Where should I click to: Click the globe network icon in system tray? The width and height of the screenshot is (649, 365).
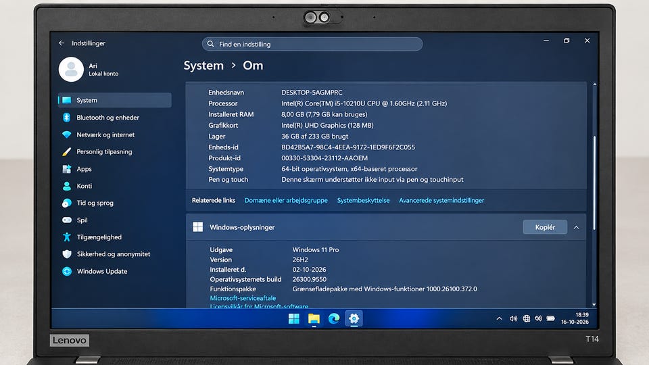coord(526,318)
